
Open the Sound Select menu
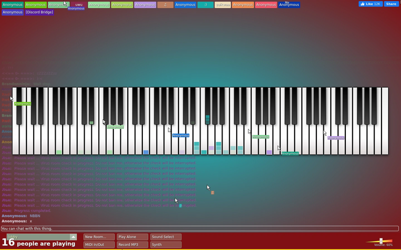pyautogui.click(x=166, y=236)
